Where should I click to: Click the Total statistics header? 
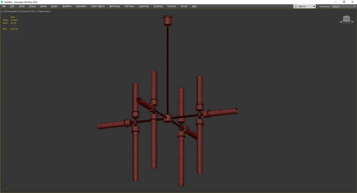tap(12, 17)
